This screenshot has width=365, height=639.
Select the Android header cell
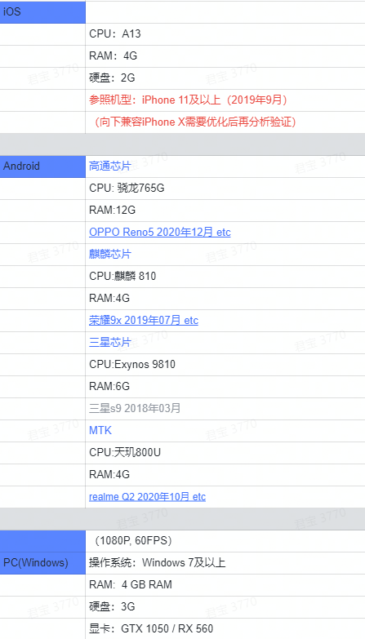coord(42,166)
